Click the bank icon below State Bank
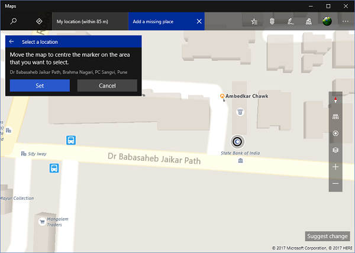355x253 pixels. 240,161
